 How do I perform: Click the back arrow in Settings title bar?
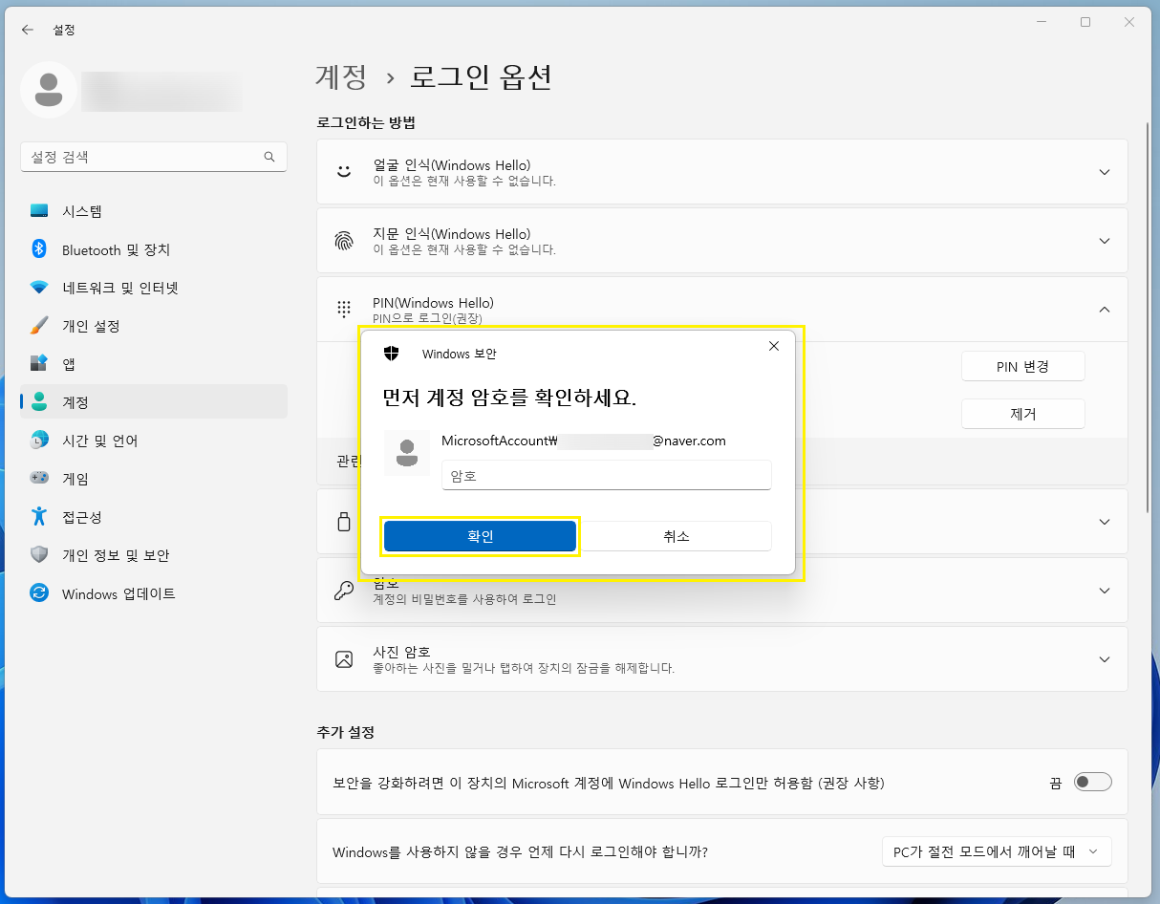(27, 30)
